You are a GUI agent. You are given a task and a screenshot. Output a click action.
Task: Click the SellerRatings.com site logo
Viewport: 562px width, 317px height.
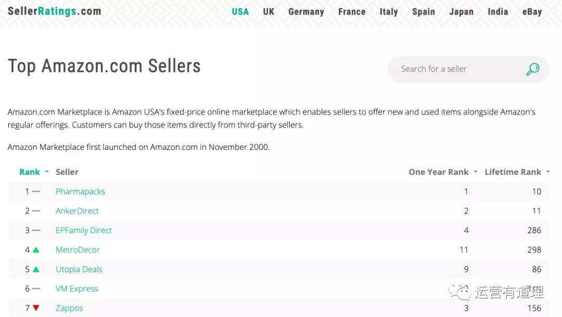55,11
